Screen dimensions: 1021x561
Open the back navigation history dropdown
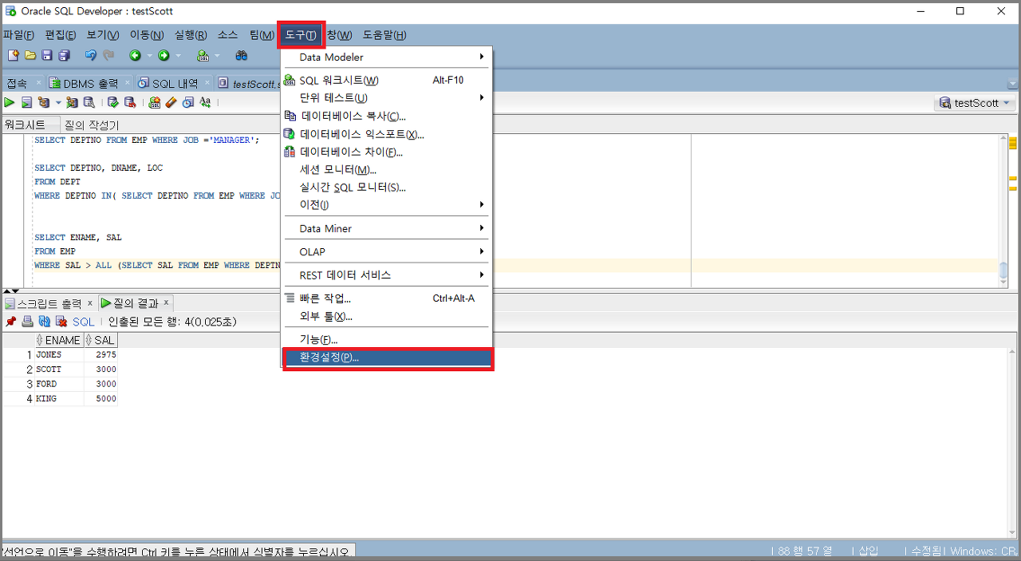point(149,56)
